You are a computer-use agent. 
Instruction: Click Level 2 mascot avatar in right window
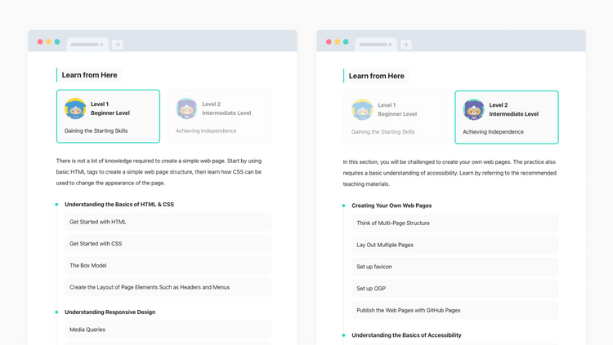click(x=473, y=109)
